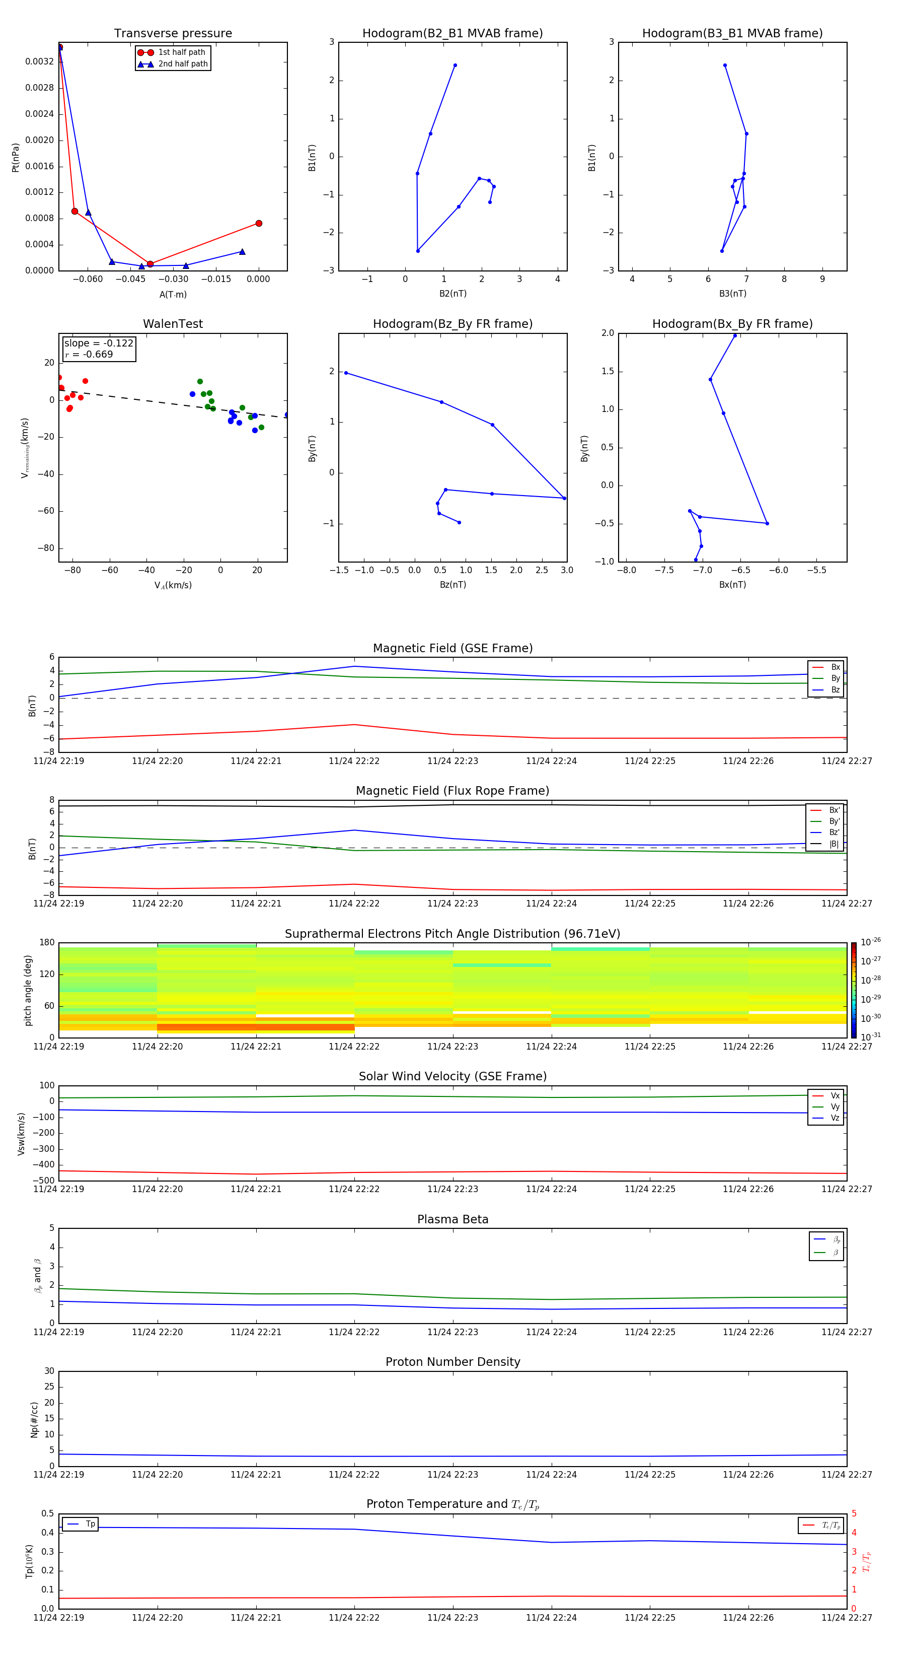The image size is (906, 1662).
Task: Click the 10^-26 colorbar tick label
Action: pyautogui.click(x=871, y=942)
